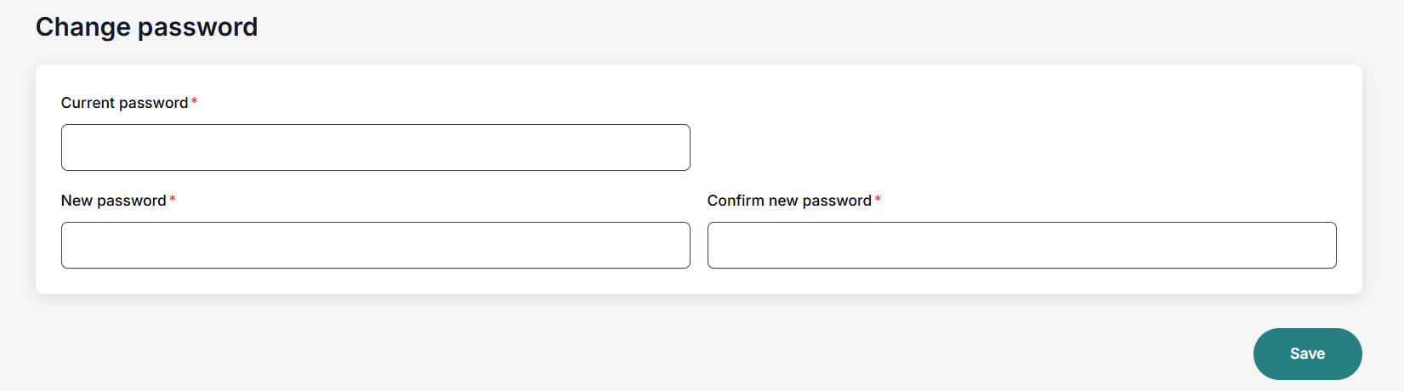This screenshot has width=1404, height=391.
Task: Click the word "password" in the page heading
Action: tap(197, 27)
